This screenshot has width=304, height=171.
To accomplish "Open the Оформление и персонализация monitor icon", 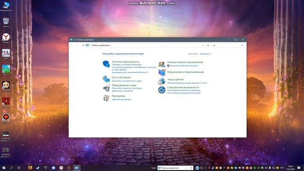I will (x=161, y=73).
